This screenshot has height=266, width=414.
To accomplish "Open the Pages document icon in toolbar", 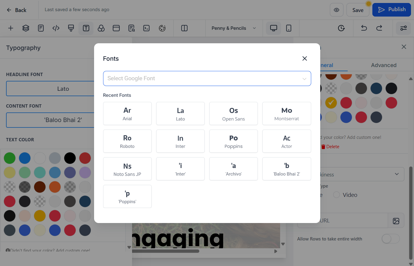I will pyautogui.click(x=41, y=28).
